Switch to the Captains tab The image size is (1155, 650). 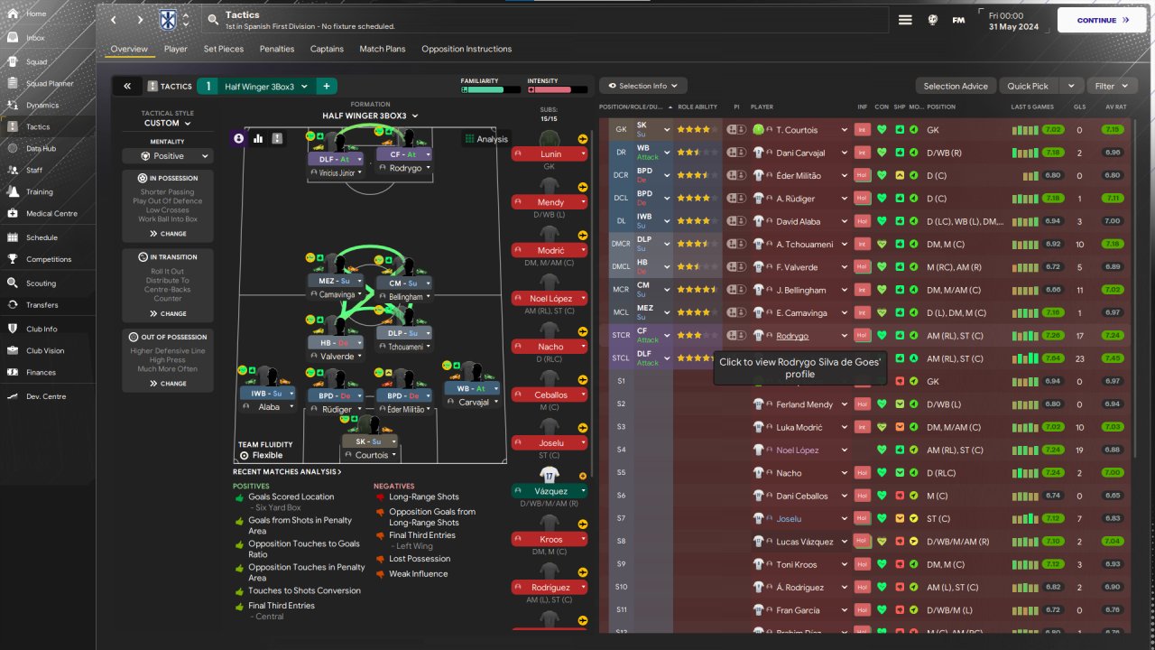[327, 49]
